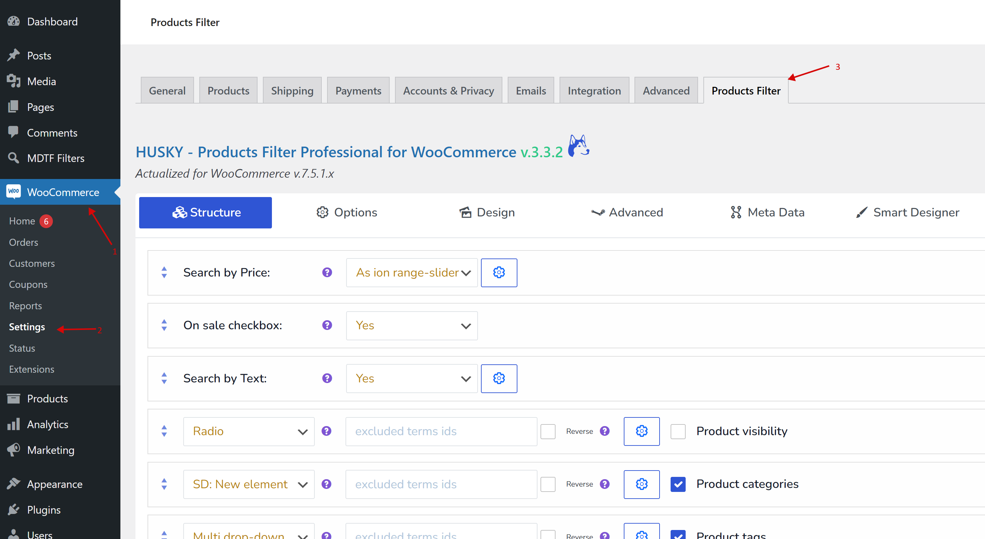
Task: Open the Meta Data tab
Action: coord(767,213)
